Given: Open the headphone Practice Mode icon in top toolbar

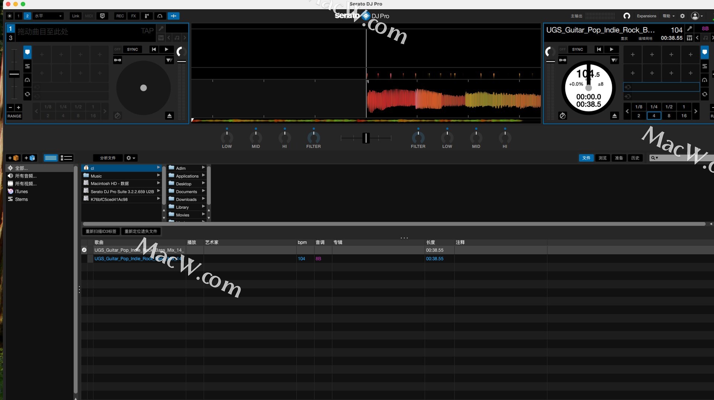Looking at the screenshot, I should pyautogui.click(x=160, y=16).
